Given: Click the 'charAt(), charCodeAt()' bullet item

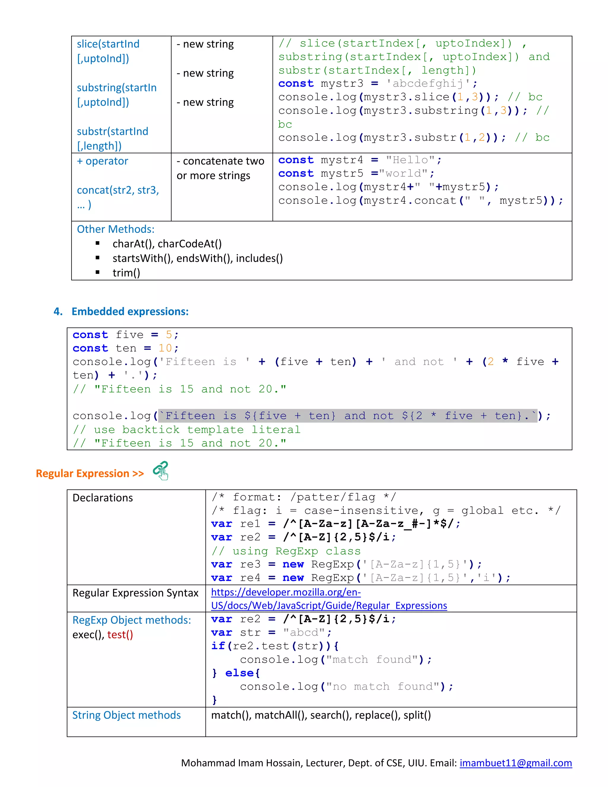Looking at the screenshot, I should point(167,244).
